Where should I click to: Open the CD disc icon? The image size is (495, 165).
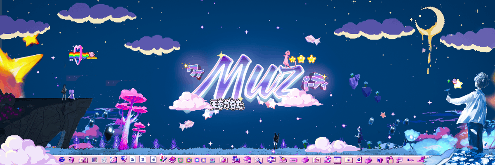(328, 160)
